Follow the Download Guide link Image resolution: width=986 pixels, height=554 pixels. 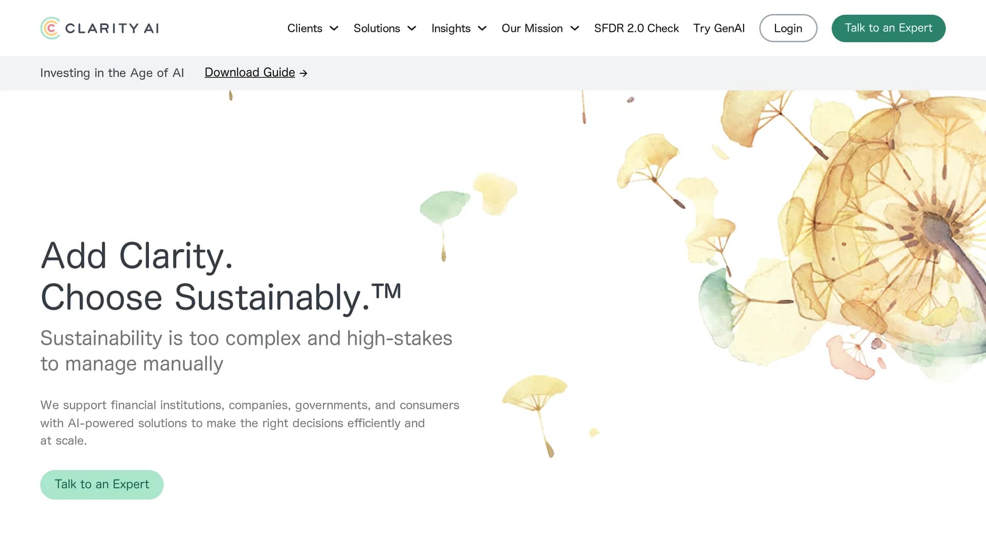coord(250,72)
